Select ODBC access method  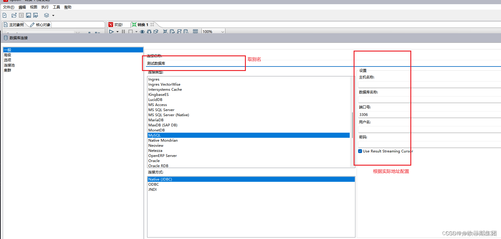[153, 184]
